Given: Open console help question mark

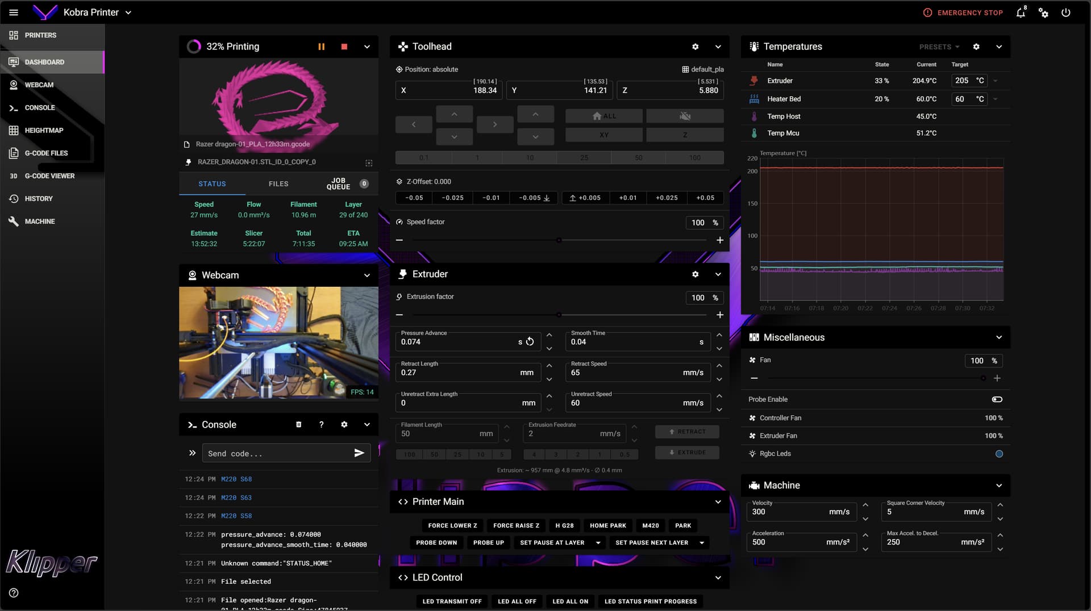Looking at the screenshot, I should click(322, 425).
